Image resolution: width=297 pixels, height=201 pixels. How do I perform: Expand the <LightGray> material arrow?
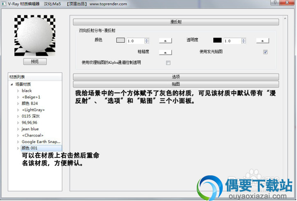pos(18,110)
